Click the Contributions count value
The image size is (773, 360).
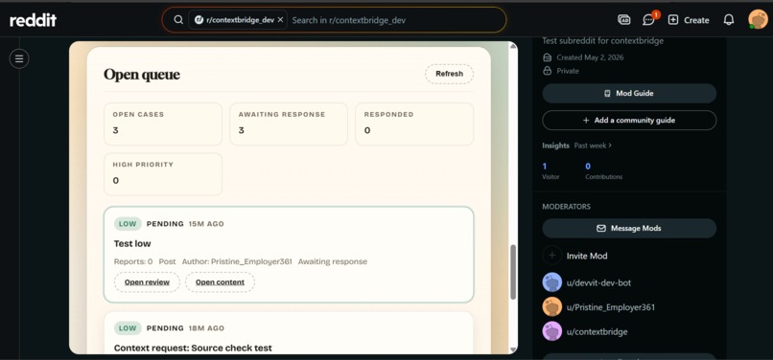[x=588, y=167]
